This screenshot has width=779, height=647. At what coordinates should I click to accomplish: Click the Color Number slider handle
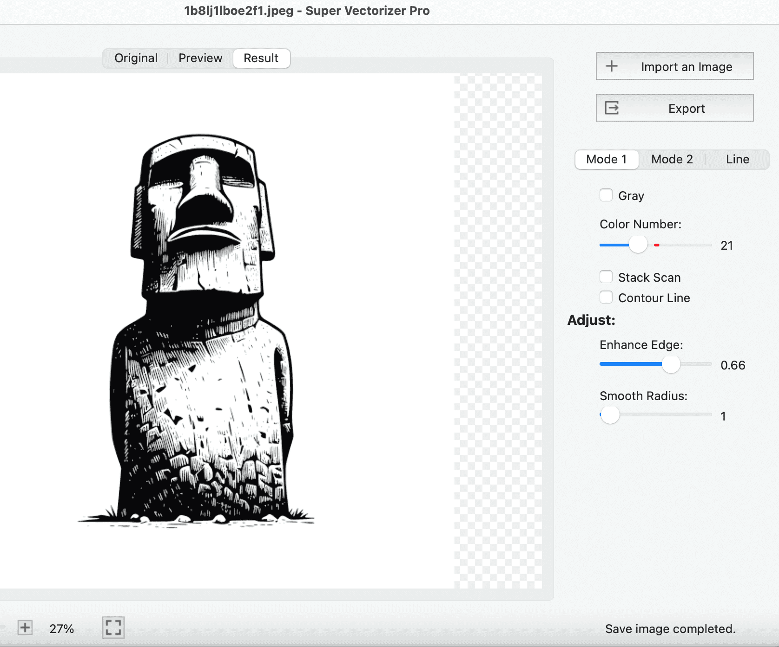click(x=638, y=244)
